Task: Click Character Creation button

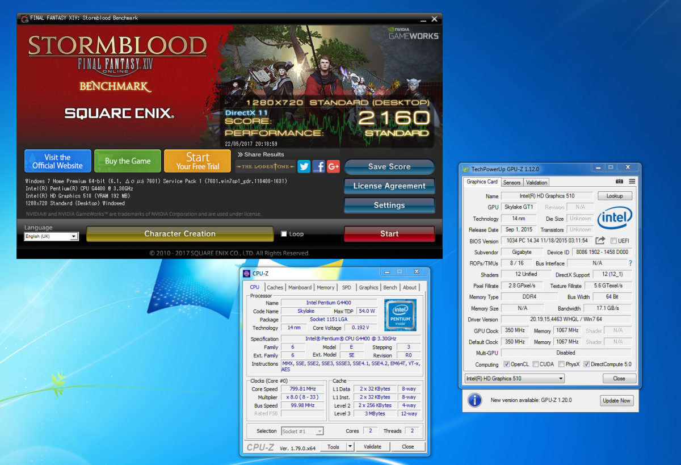Action: 179,233
